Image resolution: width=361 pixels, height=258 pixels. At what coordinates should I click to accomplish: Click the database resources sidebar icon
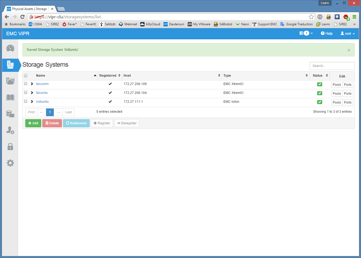point(10,114)
